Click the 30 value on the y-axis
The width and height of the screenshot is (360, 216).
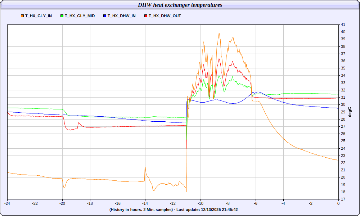(x=343, y=104)
